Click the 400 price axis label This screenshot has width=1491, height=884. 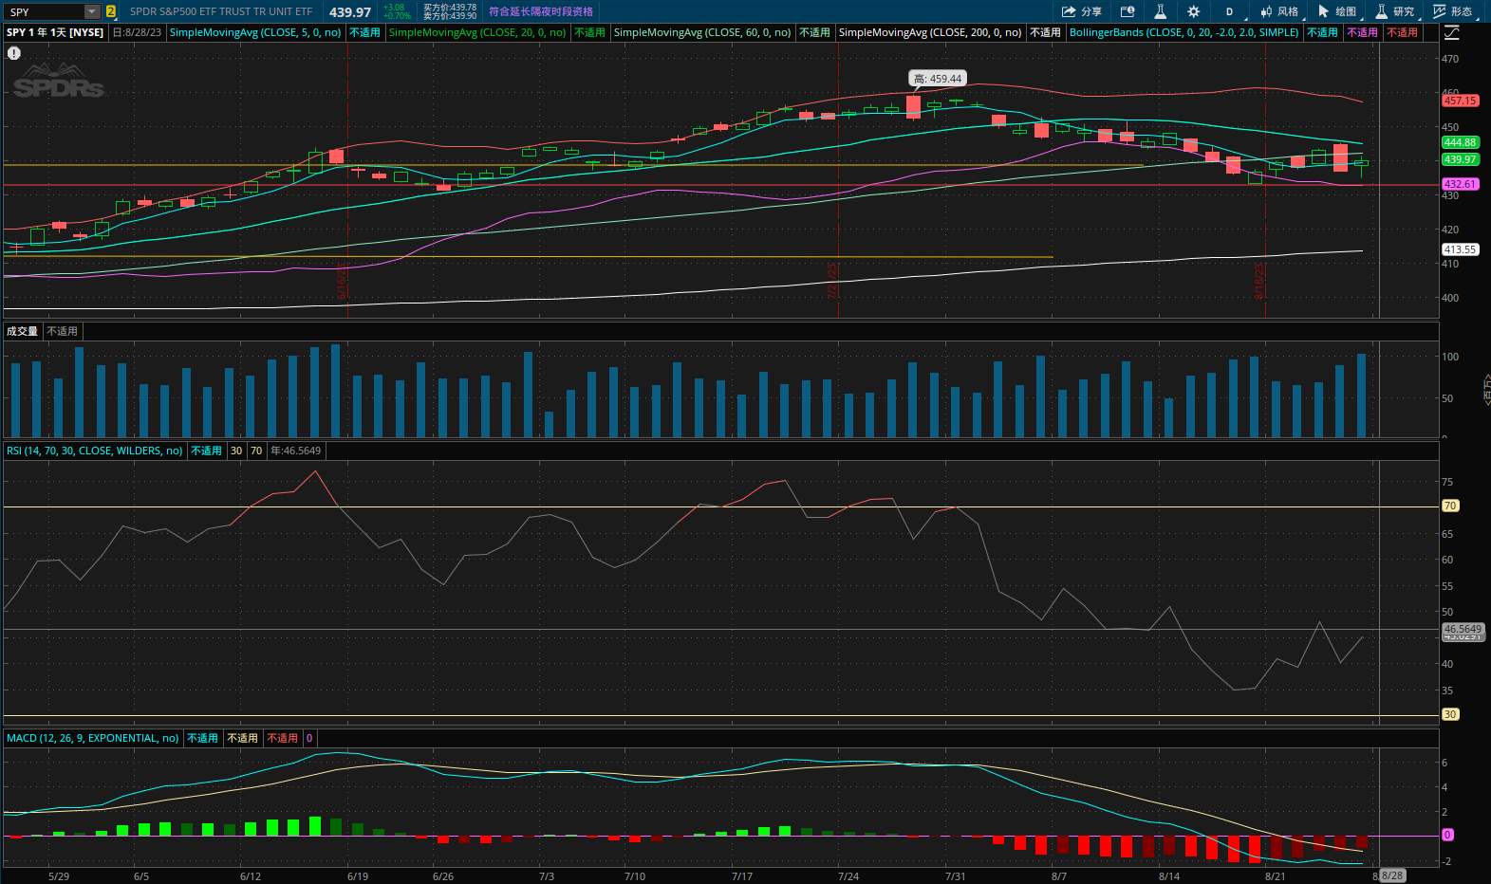pyautogui.click(x=1450, y=298)
